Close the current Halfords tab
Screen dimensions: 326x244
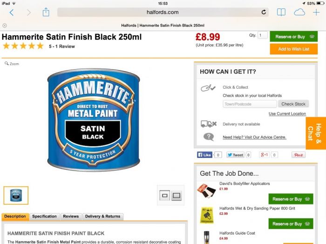[5, 26]
